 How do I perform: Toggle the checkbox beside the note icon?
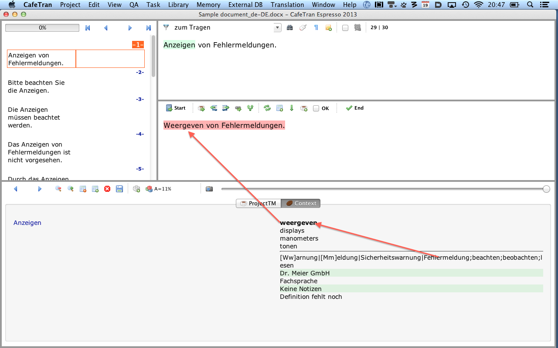point(345,28)
